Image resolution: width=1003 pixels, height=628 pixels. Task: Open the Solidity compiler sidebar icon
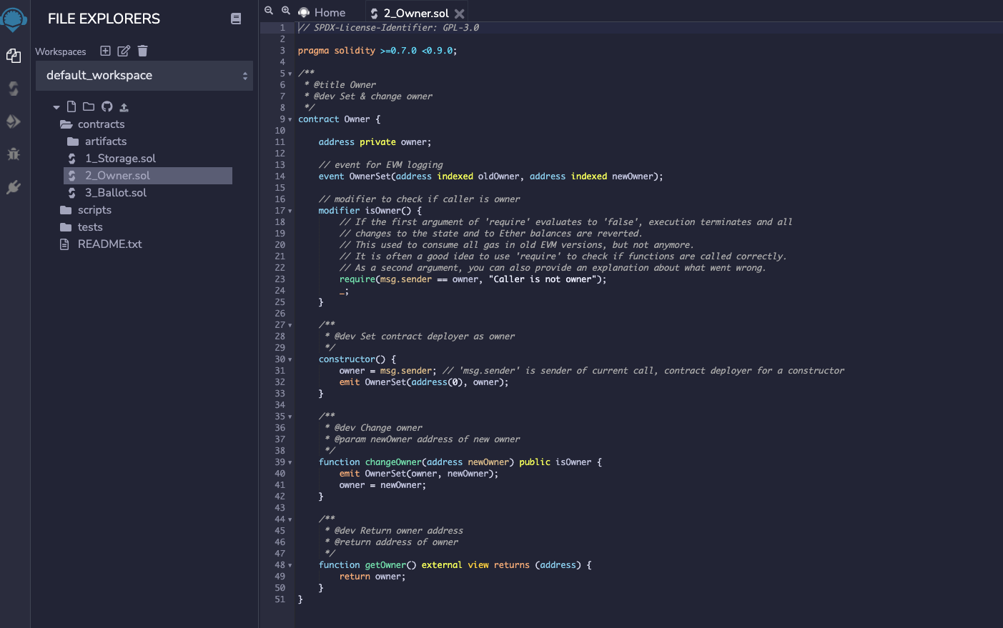pyautogui.click(x=14, y=89)
